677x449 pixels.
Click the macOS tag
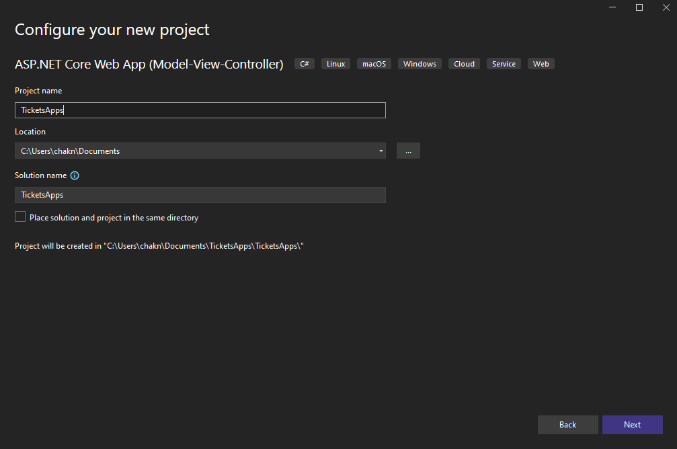[374, 64]
